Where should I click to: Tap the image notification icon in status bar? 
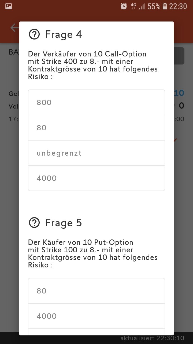[9, 6]
